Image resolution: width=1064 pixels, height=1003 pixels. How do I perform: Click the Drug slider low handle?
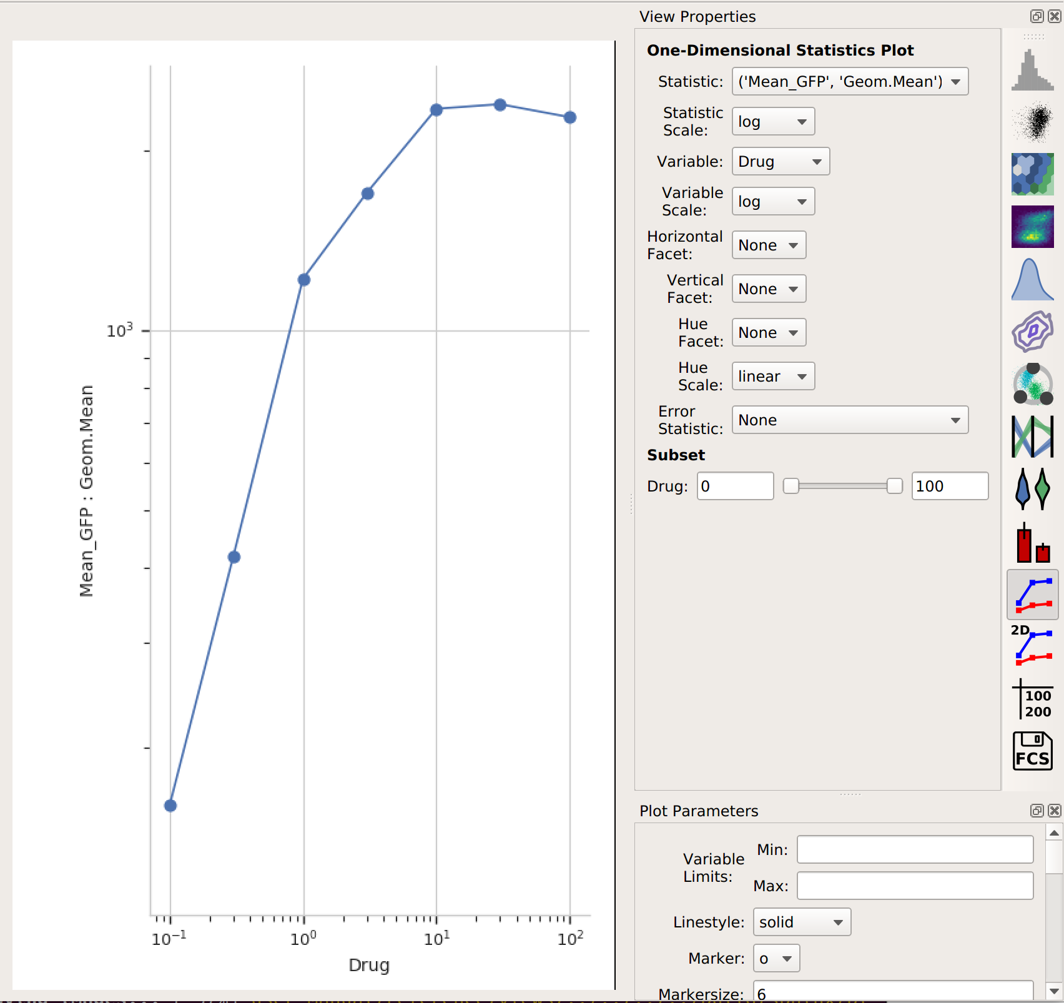(791, 487)
